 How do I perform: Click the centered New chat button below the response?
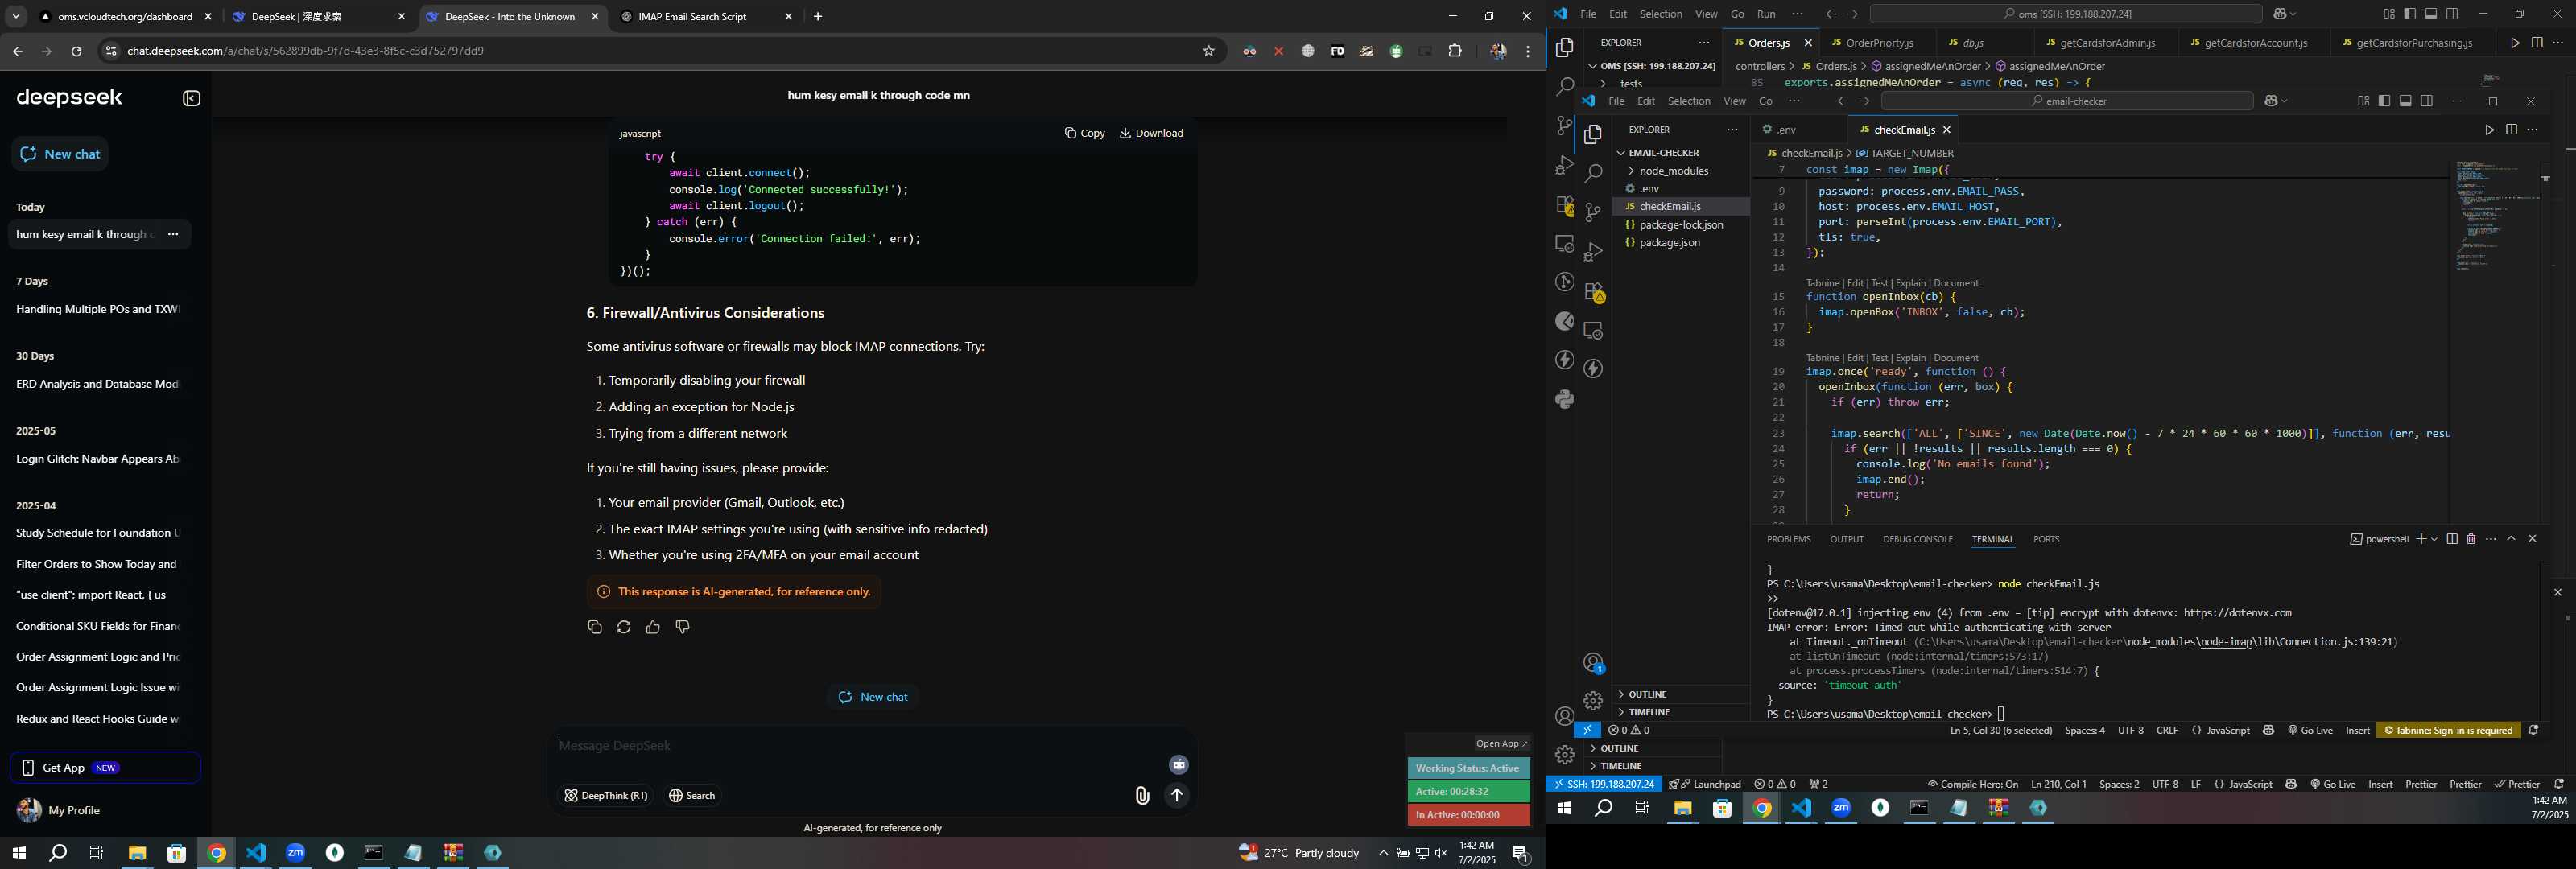tap(873, 697)
